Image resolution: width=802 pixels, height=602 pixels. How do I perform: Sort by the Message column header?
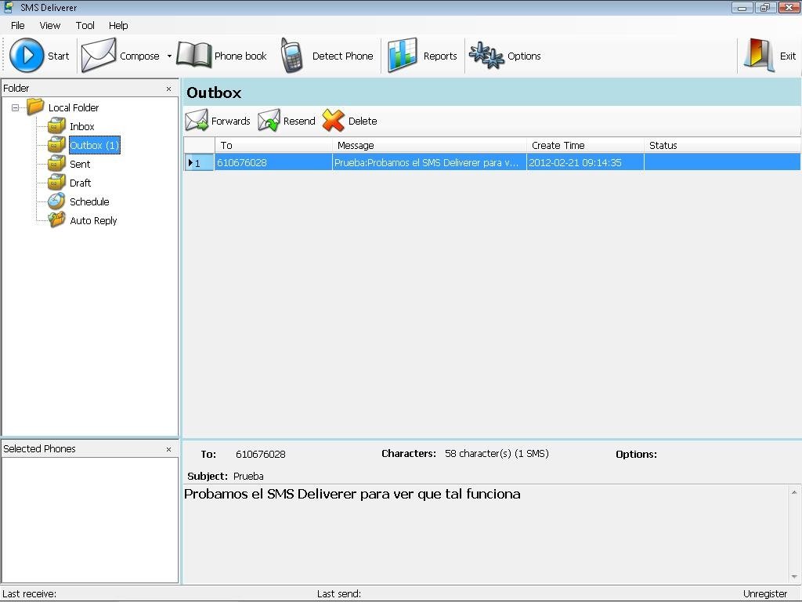(429, 145)
